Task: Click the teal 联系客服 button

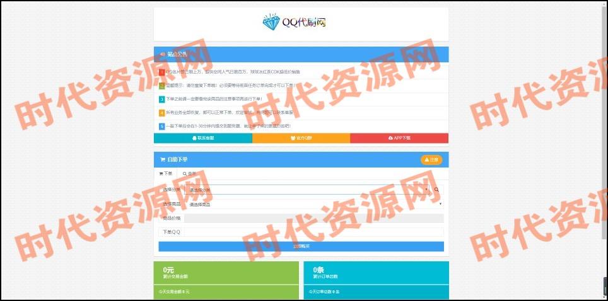Action: (x=203, y=138)
